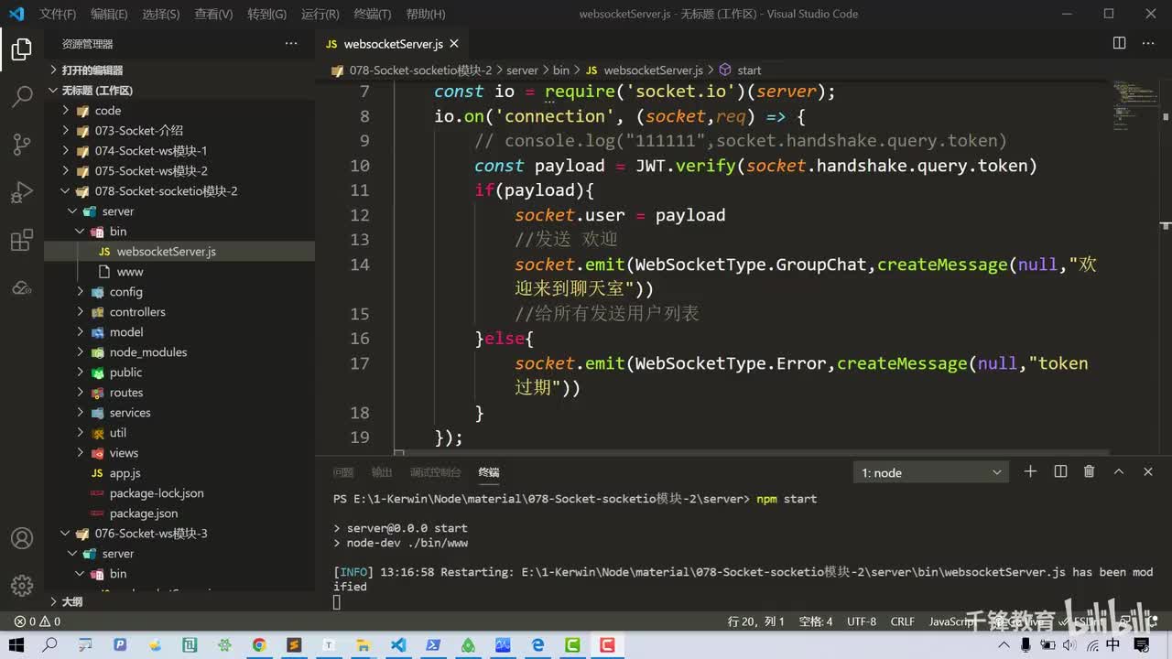1172x659 pixels.
Task: Open the 运行(R) menu
Action: [x=320, y=15]
